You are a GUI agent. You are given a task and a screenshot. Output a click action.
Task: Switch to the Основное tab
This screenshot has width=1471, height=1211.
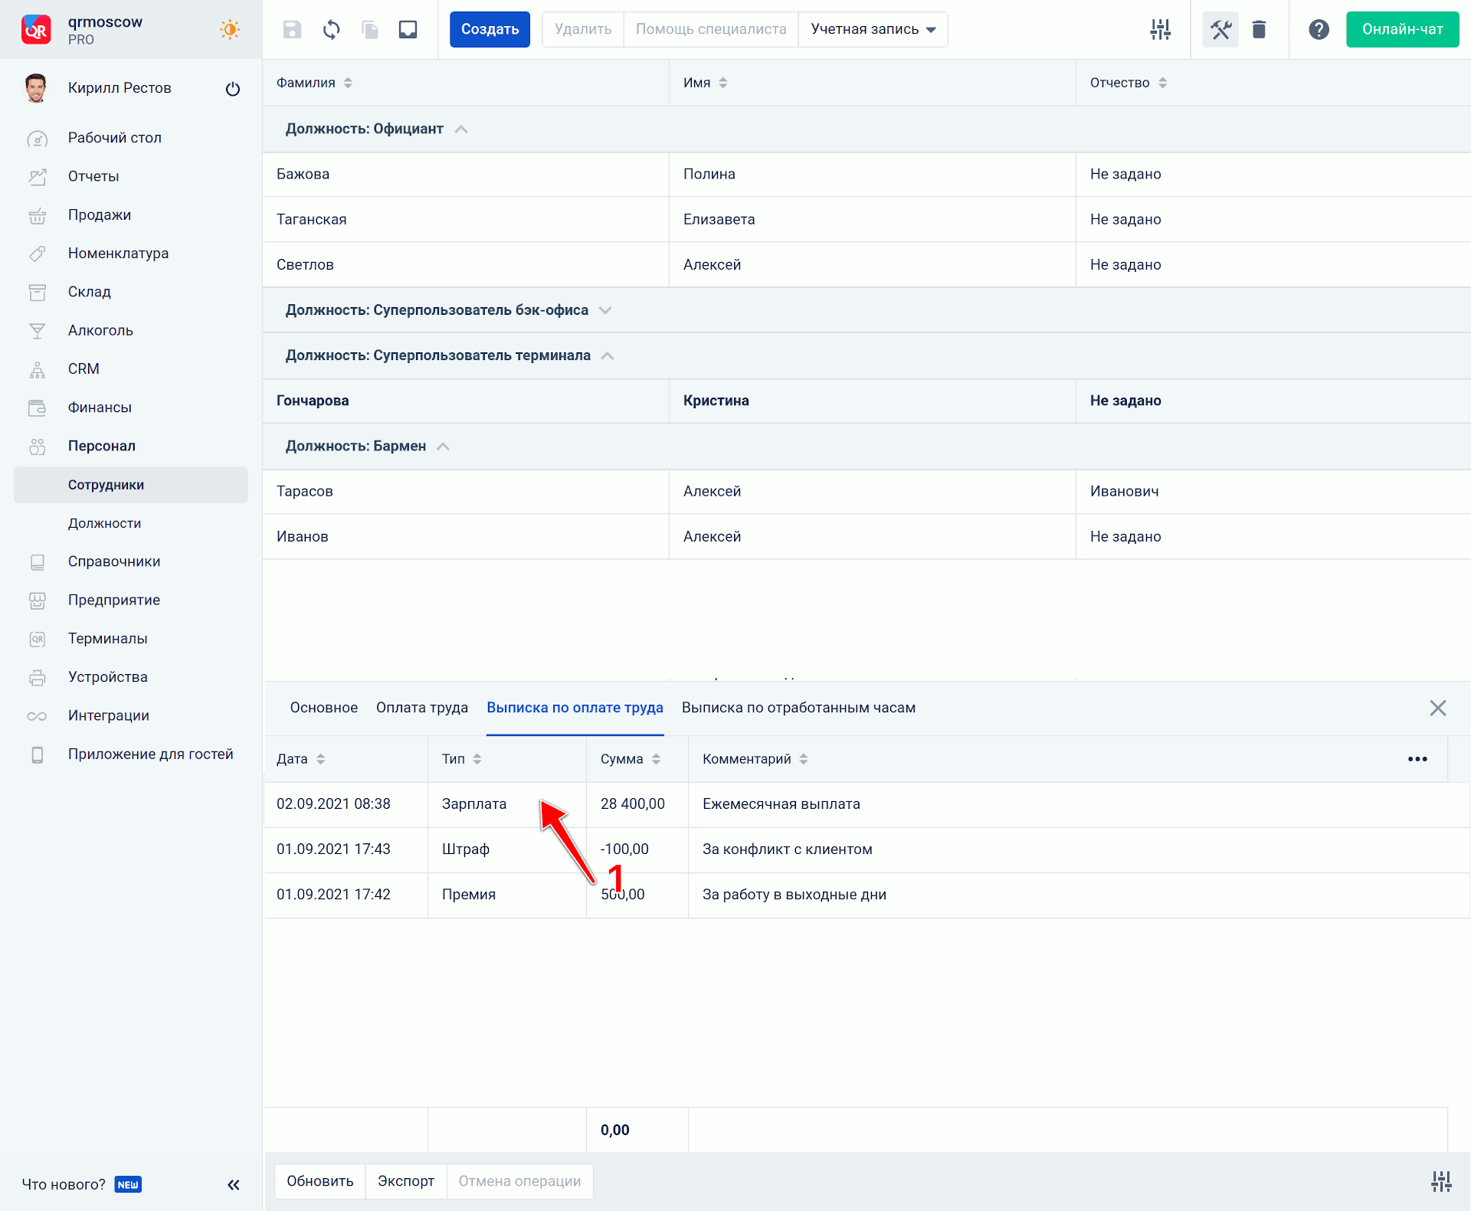323,708
